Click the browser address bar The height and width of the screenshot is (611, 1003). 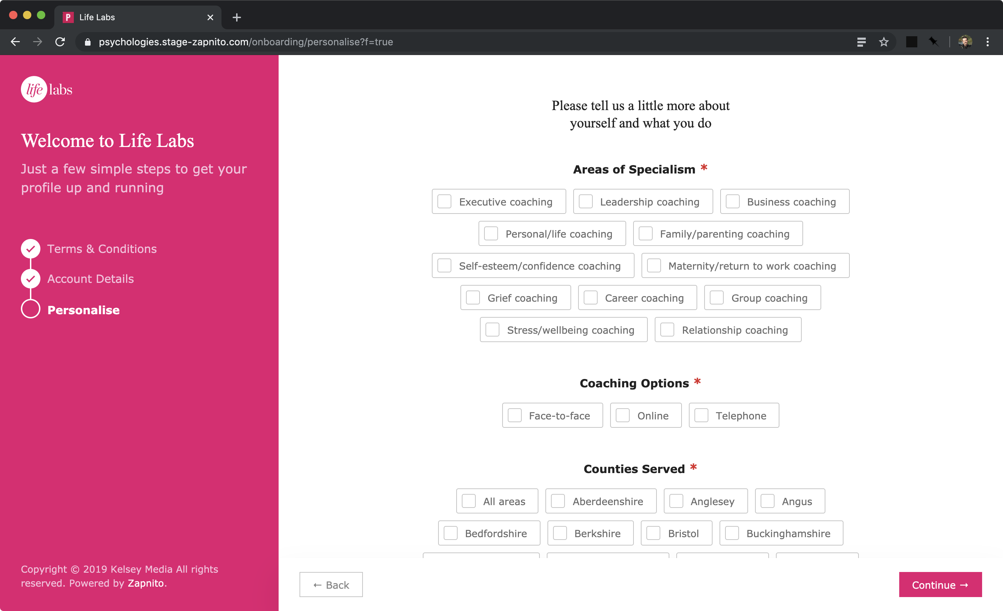[x=285, y=42]
